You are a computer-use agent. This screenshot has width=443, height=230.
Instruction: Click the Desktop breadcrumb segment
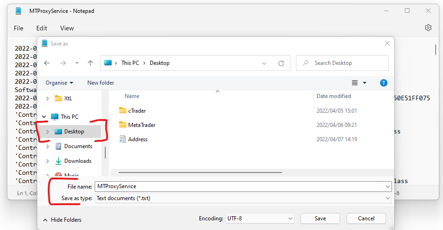click(159, 63)
